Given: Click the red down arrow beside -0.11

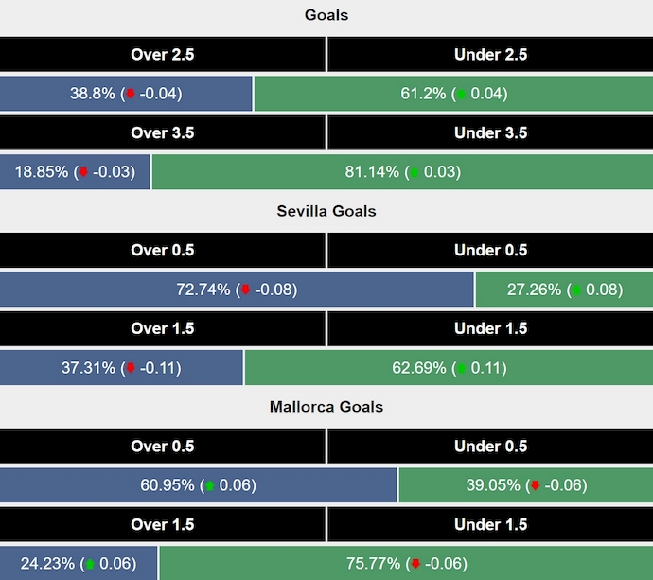Looking at the screenshot, I should tap(131, 368).
